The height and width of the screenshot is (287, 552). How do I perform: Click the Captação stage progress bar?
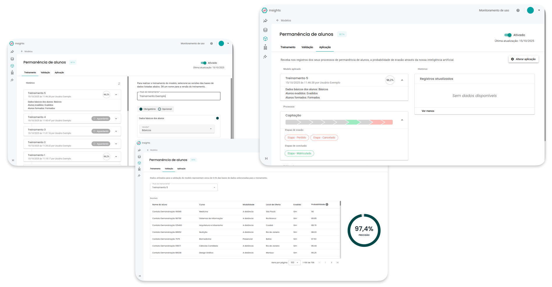(x=339, y=122)
